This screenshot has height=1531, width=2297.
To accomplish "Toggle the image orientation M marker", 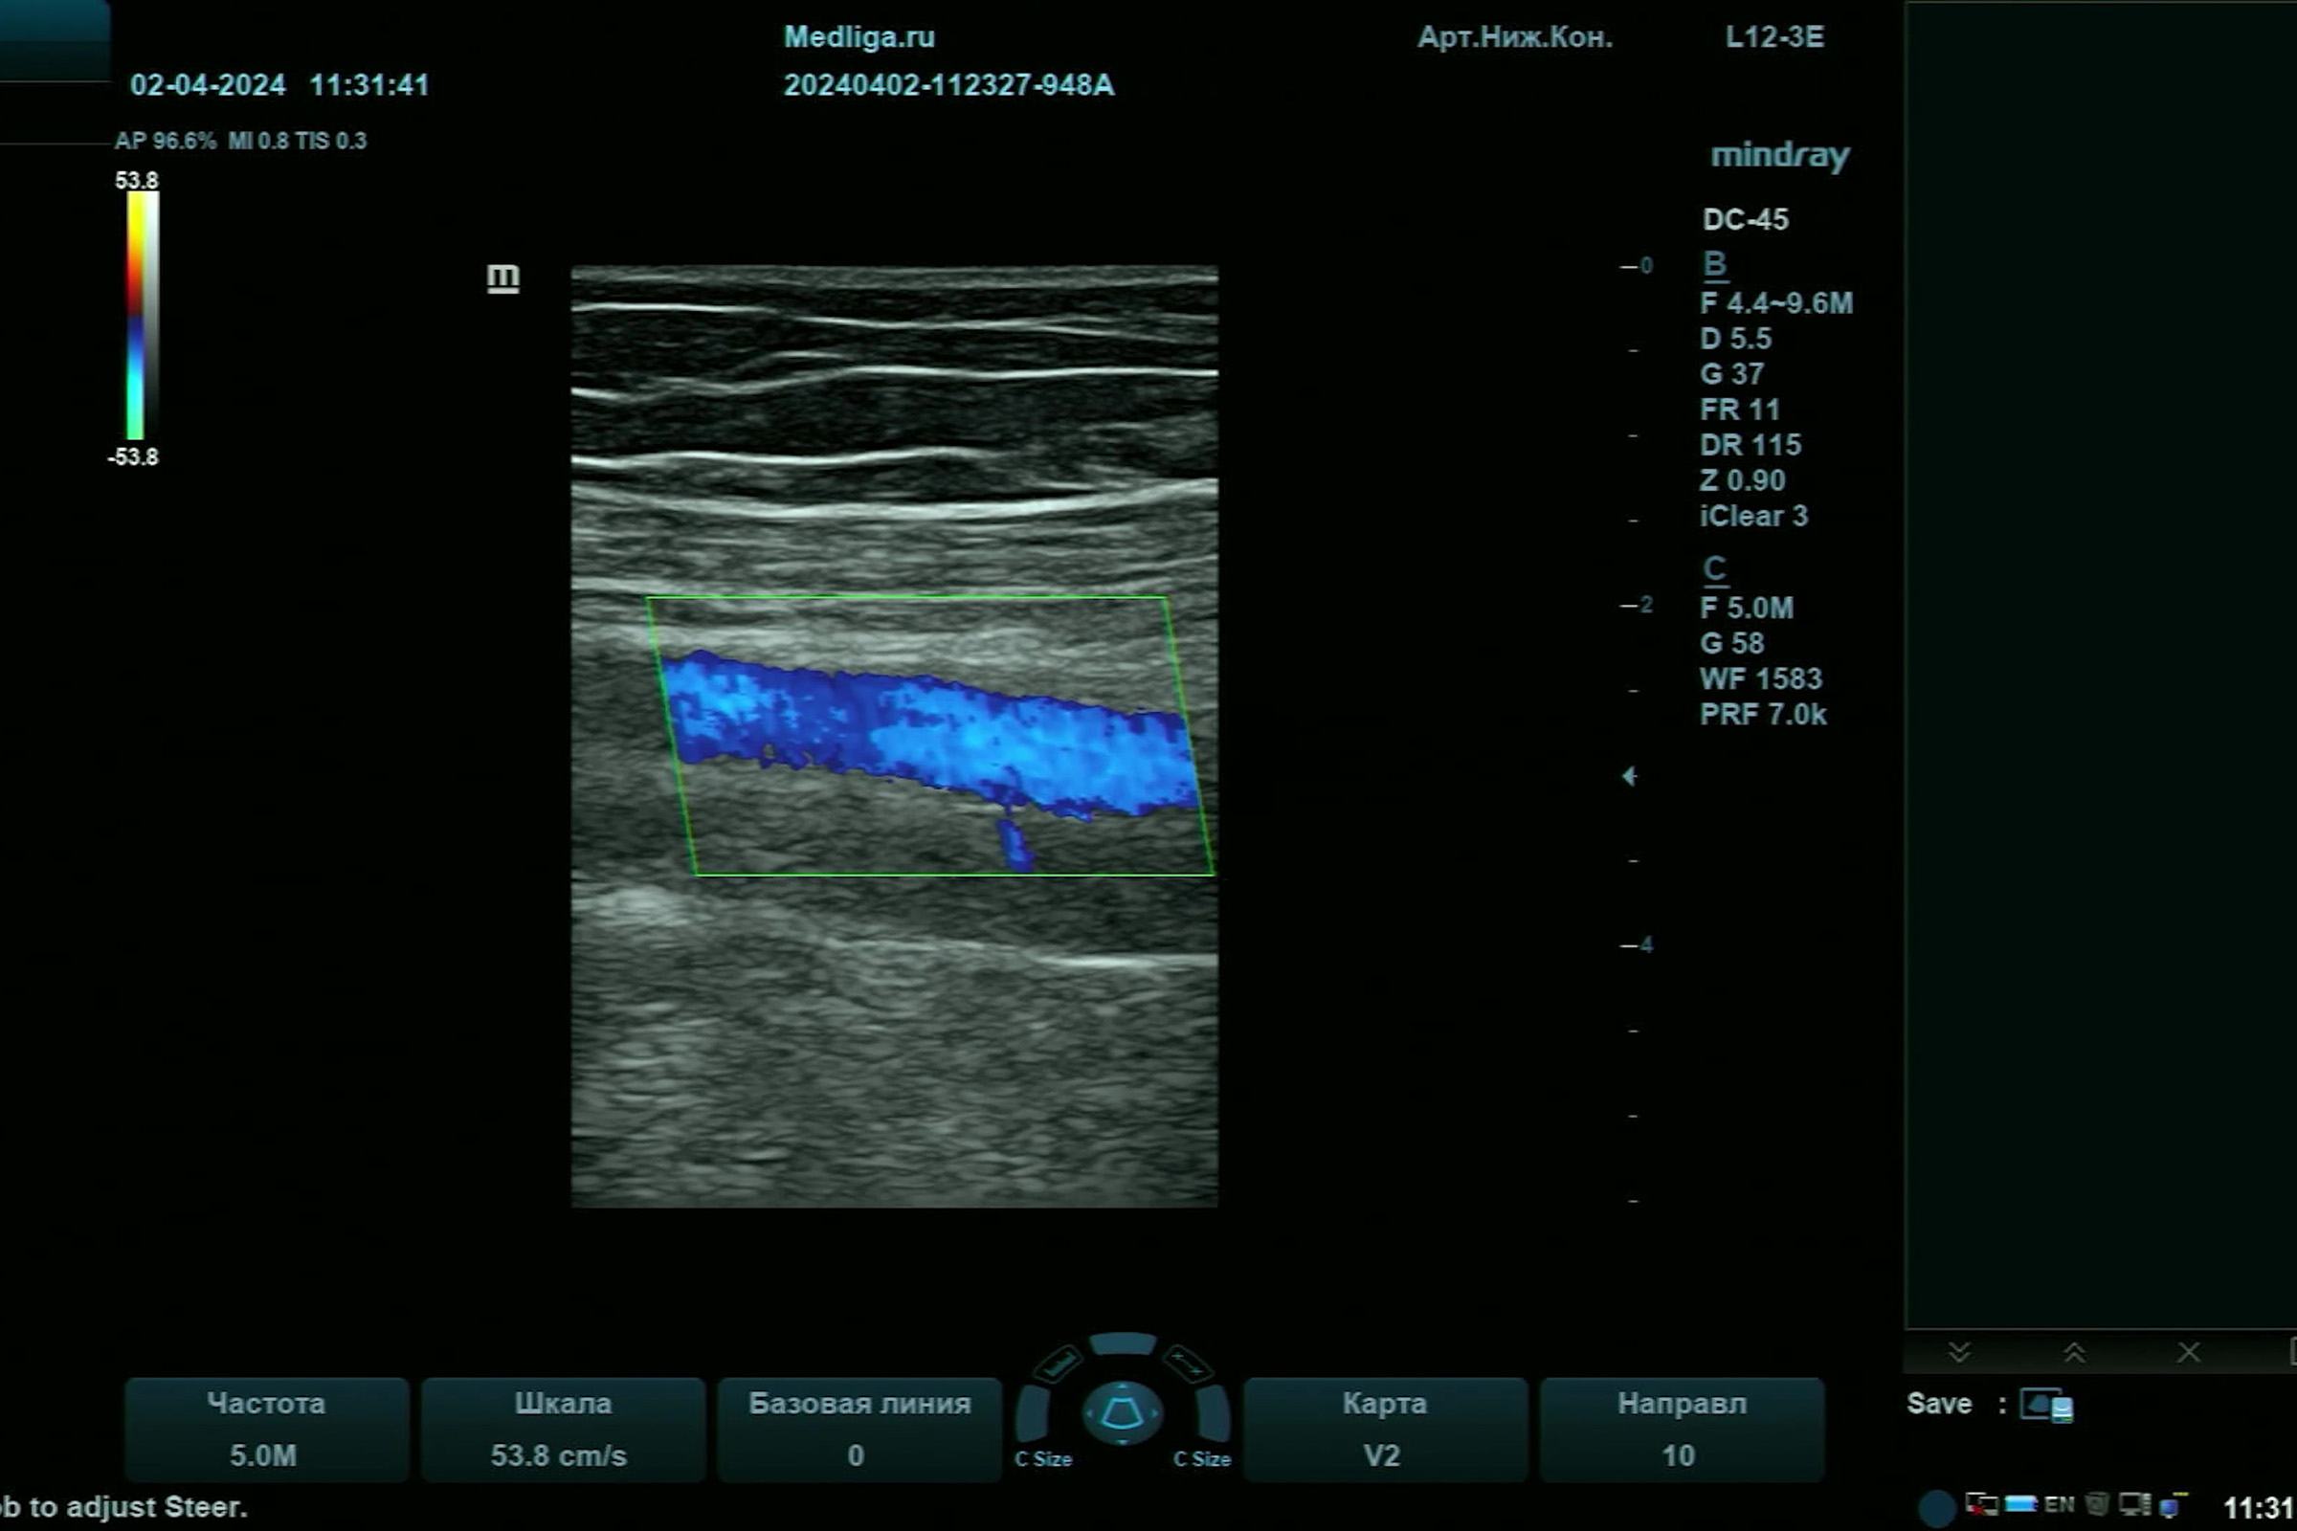I will [503, 278].
